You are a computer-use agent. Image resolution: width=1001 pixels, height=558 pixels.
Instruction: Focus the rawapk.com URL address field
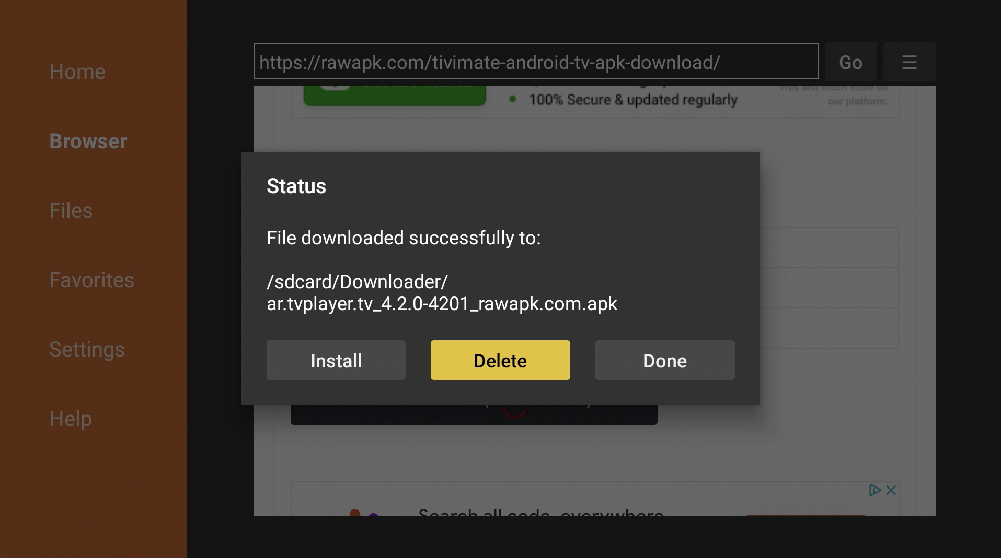tap(536, 62)
